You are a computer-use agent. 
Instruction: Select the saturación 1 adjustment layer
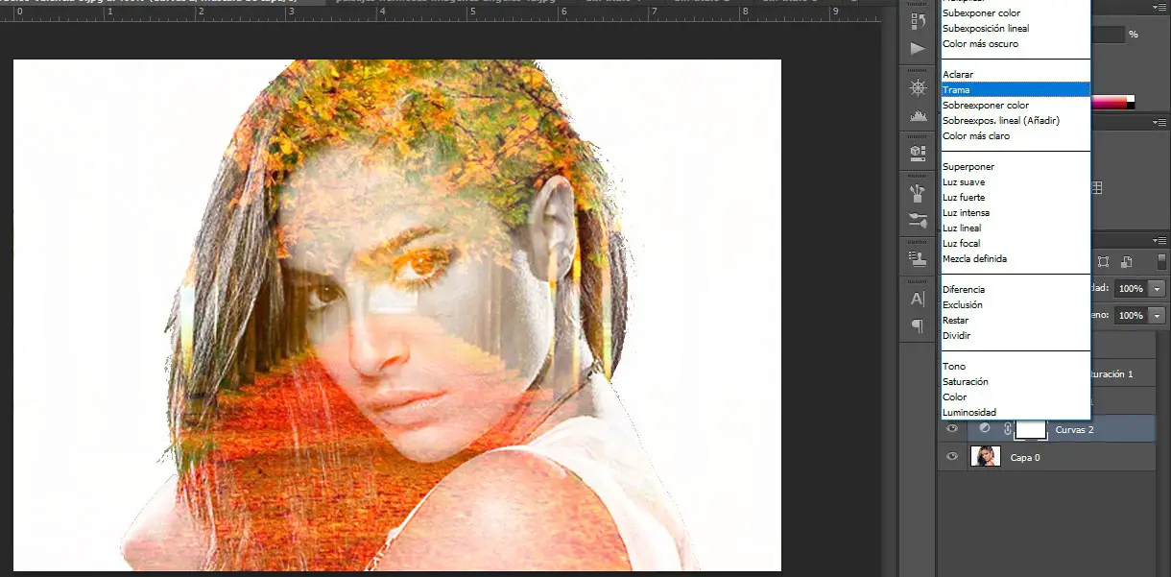(1125, 373)
